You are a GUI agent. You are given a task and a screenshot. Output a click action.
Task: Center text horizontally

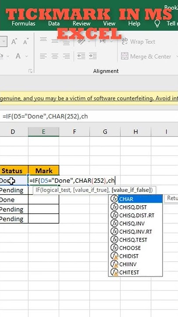click(x=55, y=56)
